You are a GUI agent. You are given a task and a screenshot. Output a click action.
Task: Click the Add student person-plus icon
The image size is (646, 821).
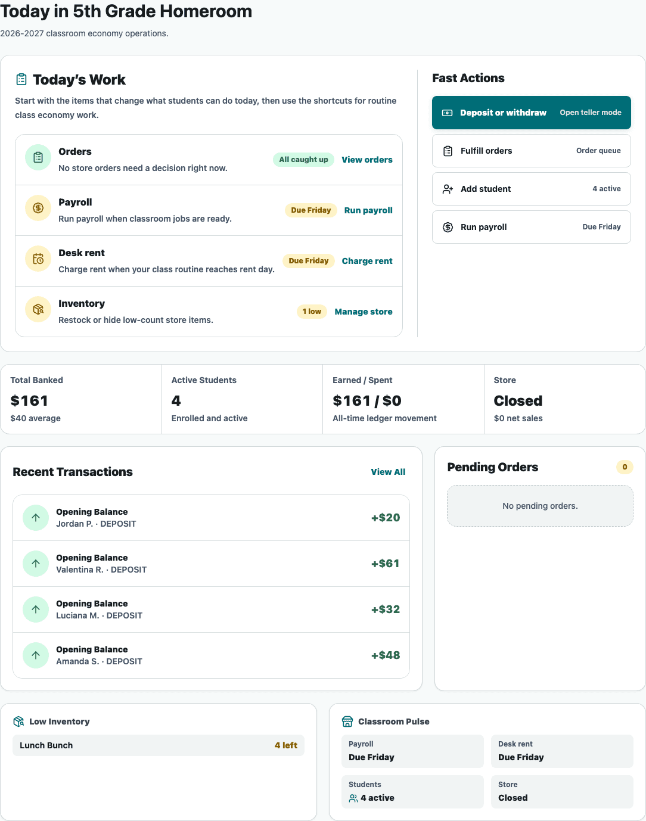click(448, 189)
